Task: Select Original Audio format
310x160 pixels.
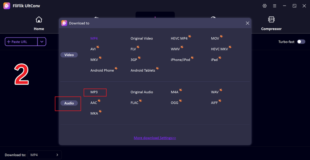Action: click(x=142, y=92)
